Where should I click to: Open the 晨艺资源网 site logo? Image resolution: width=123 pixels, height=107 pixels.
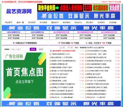pyautogui.click(x=19, y=11)
